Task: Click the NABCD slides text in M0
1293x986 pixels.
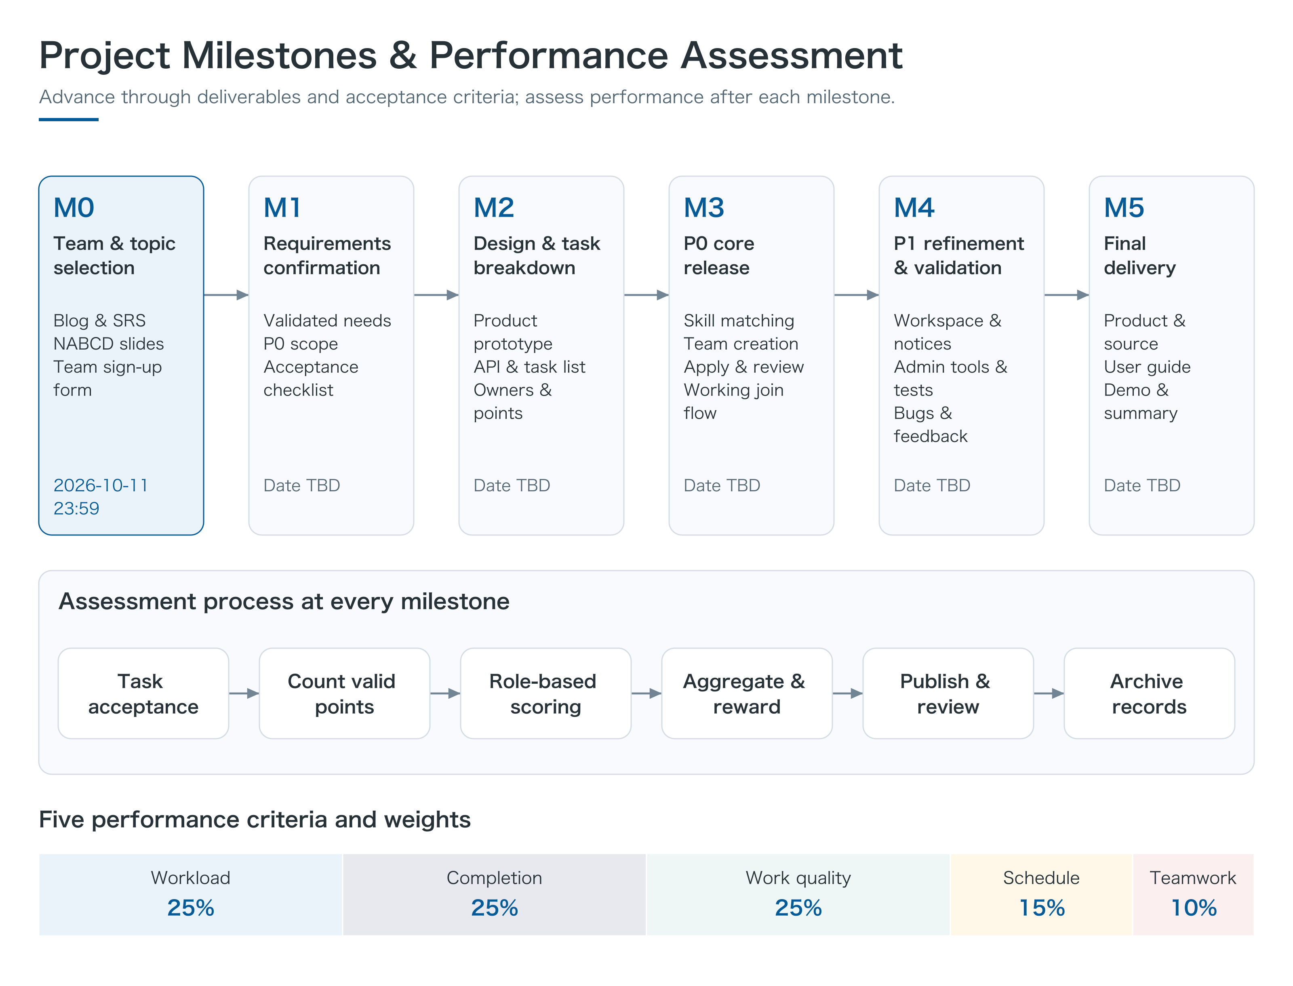Action: [109, 343]
